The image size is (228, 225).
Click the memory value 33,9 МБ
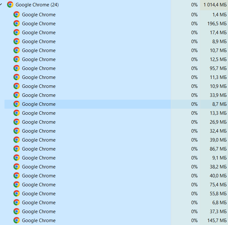(218, 95)
